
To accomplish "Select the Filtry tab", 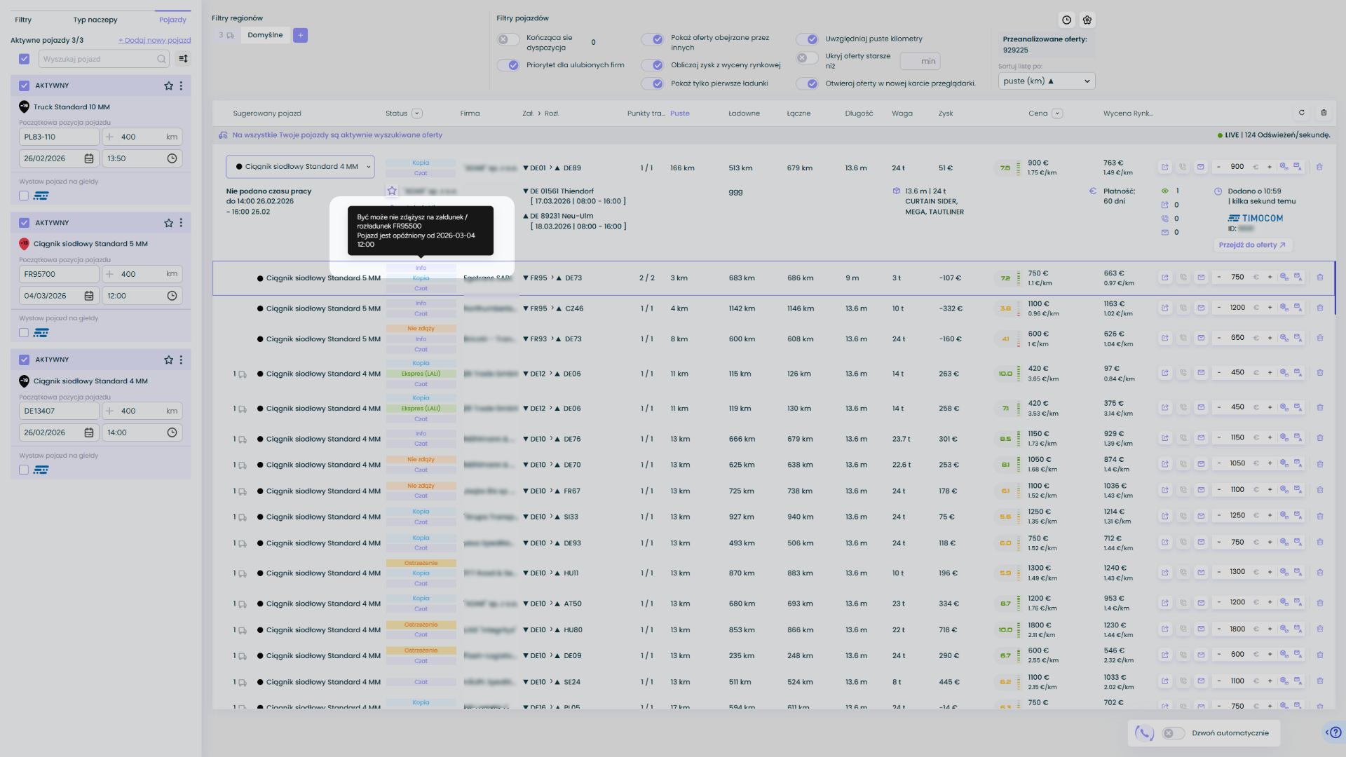I will tap(23, 20).
